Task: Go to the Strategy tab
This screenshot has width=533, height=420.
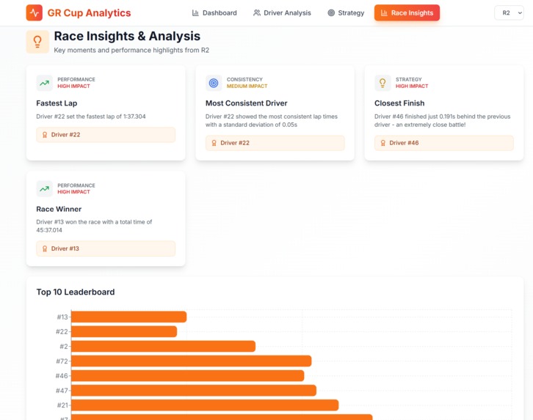Action: tap(346, 13)
